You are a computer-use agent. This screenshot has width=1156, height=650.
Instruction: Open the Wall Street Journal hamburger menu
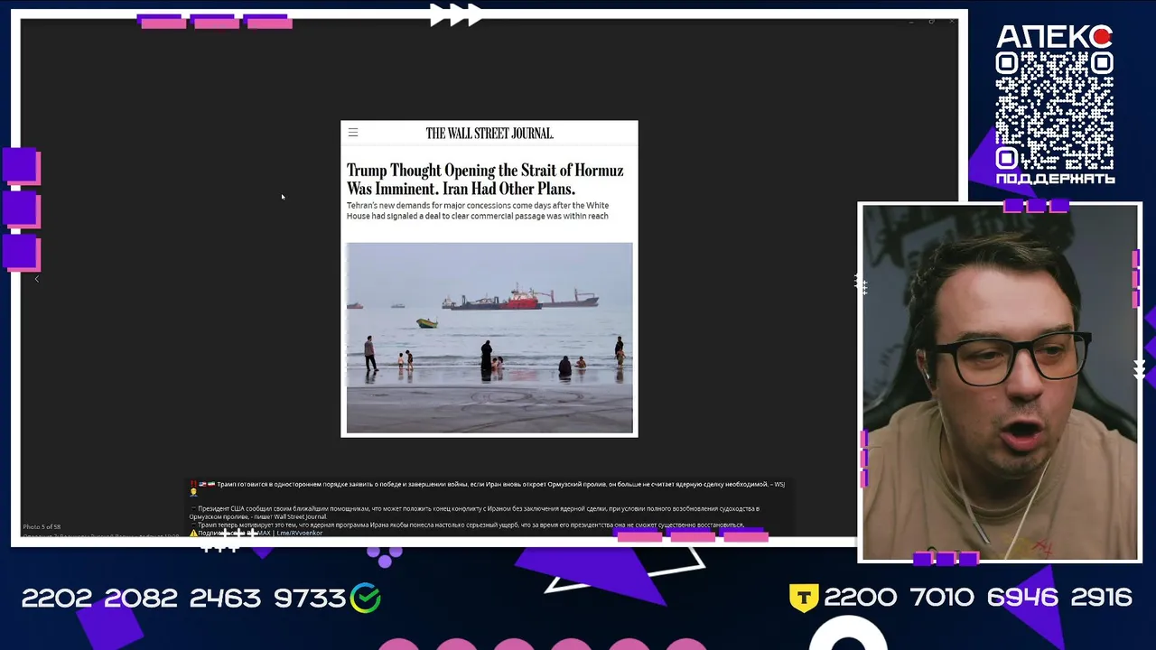tap(353, 133)
